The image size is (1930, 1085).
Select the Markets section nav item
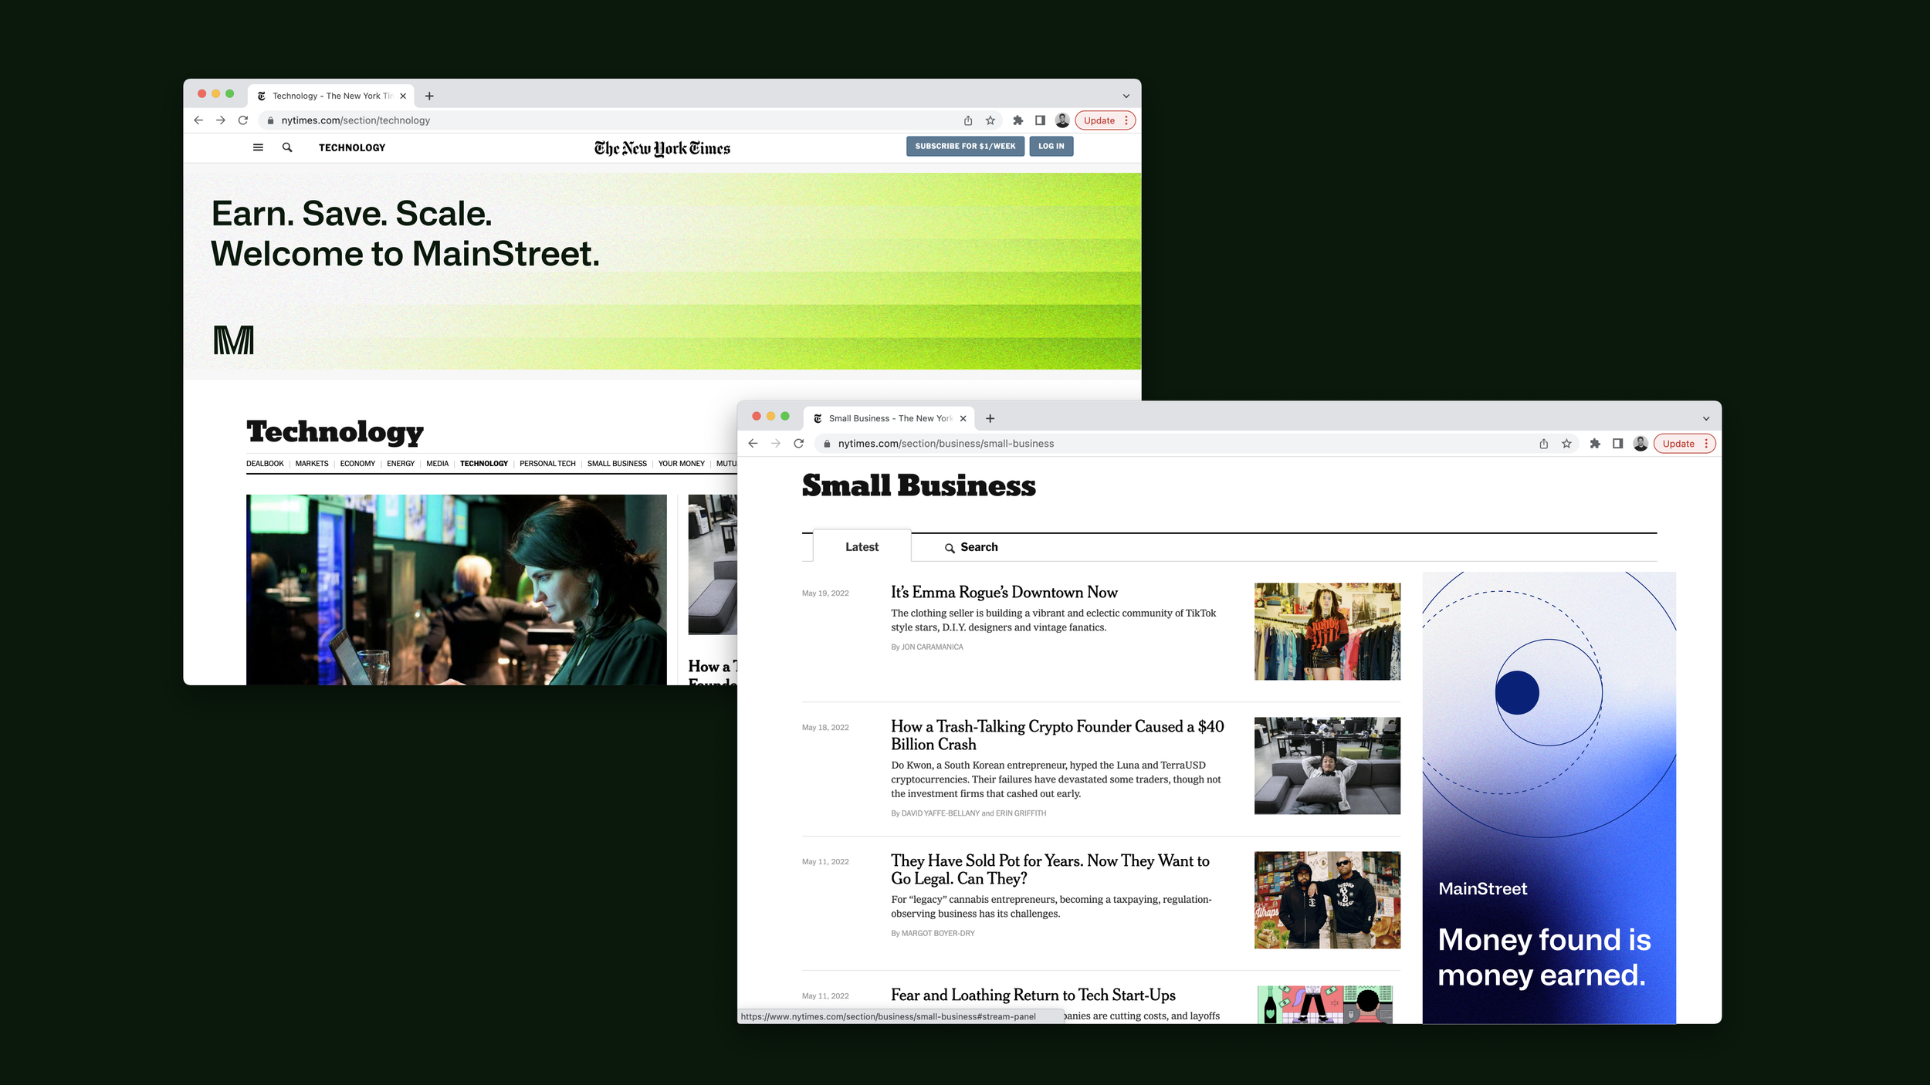[312, 464]
